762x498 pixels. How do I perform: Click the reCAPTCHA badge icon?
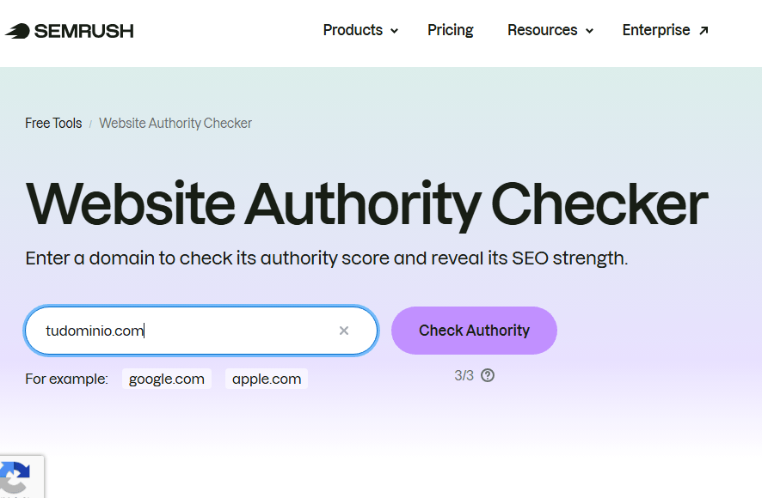(15, 477)
